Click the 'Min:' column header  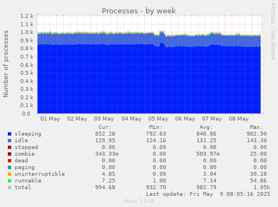point(156,127)
